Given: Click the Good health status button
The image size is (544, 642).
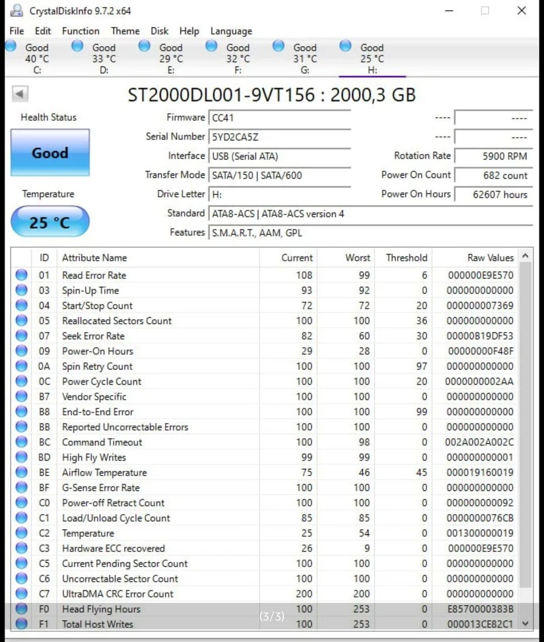Looking at the screenshot, I should click(x=50, y=153).
